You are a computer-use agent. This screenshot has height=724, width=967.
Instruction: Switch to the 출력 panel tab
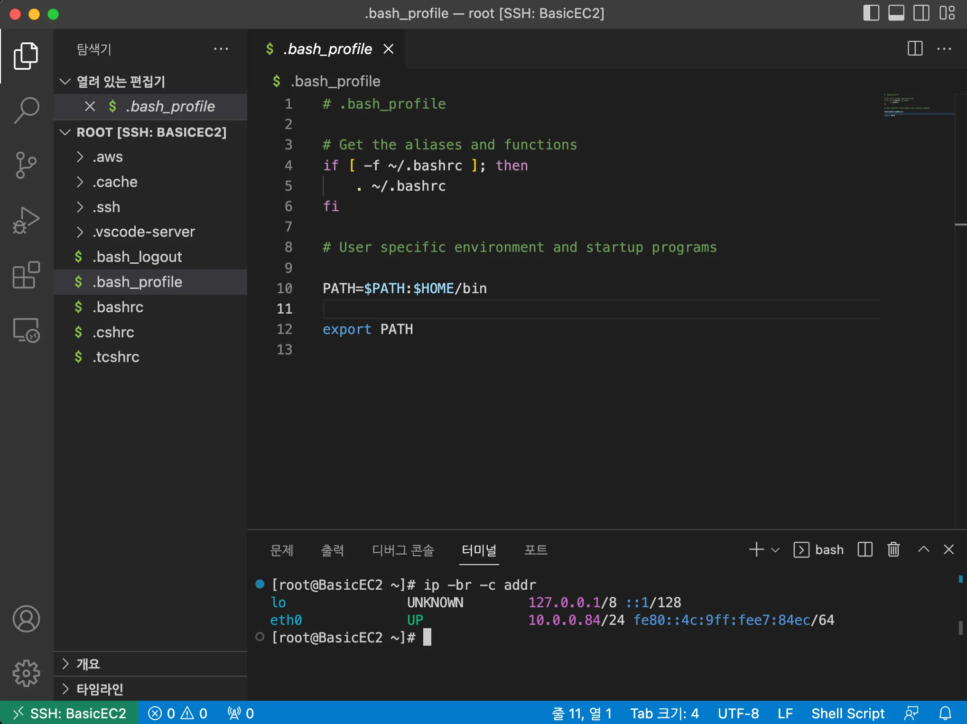pyautogui.click(x=332, y=550)
